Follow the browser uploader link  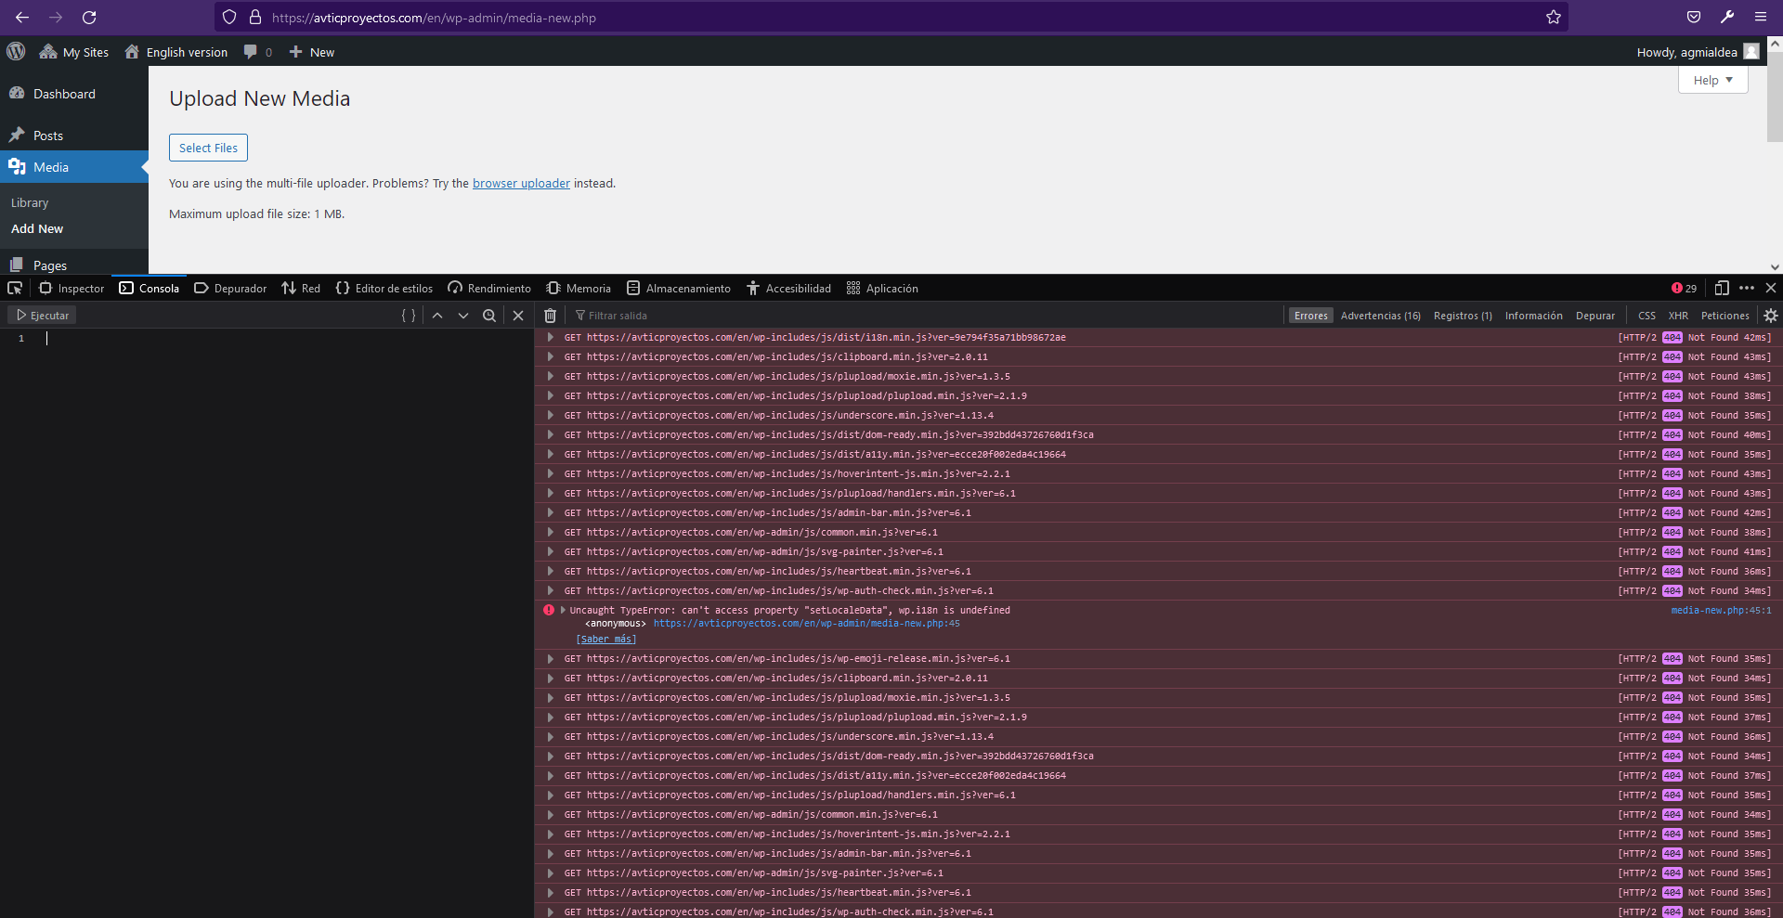(521, 184)
